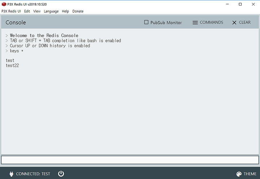Image resolution: width=260 pixels, height=179 pixels.
Task: Open the Language menu
Action: [x=51, y=11]
